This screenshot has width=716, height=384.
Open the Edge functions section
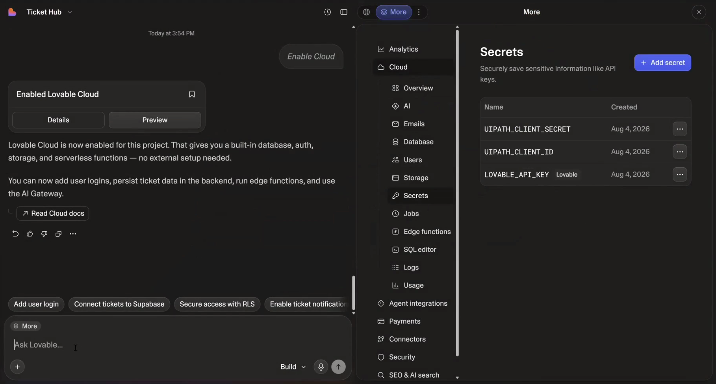(x=421, y=232)
